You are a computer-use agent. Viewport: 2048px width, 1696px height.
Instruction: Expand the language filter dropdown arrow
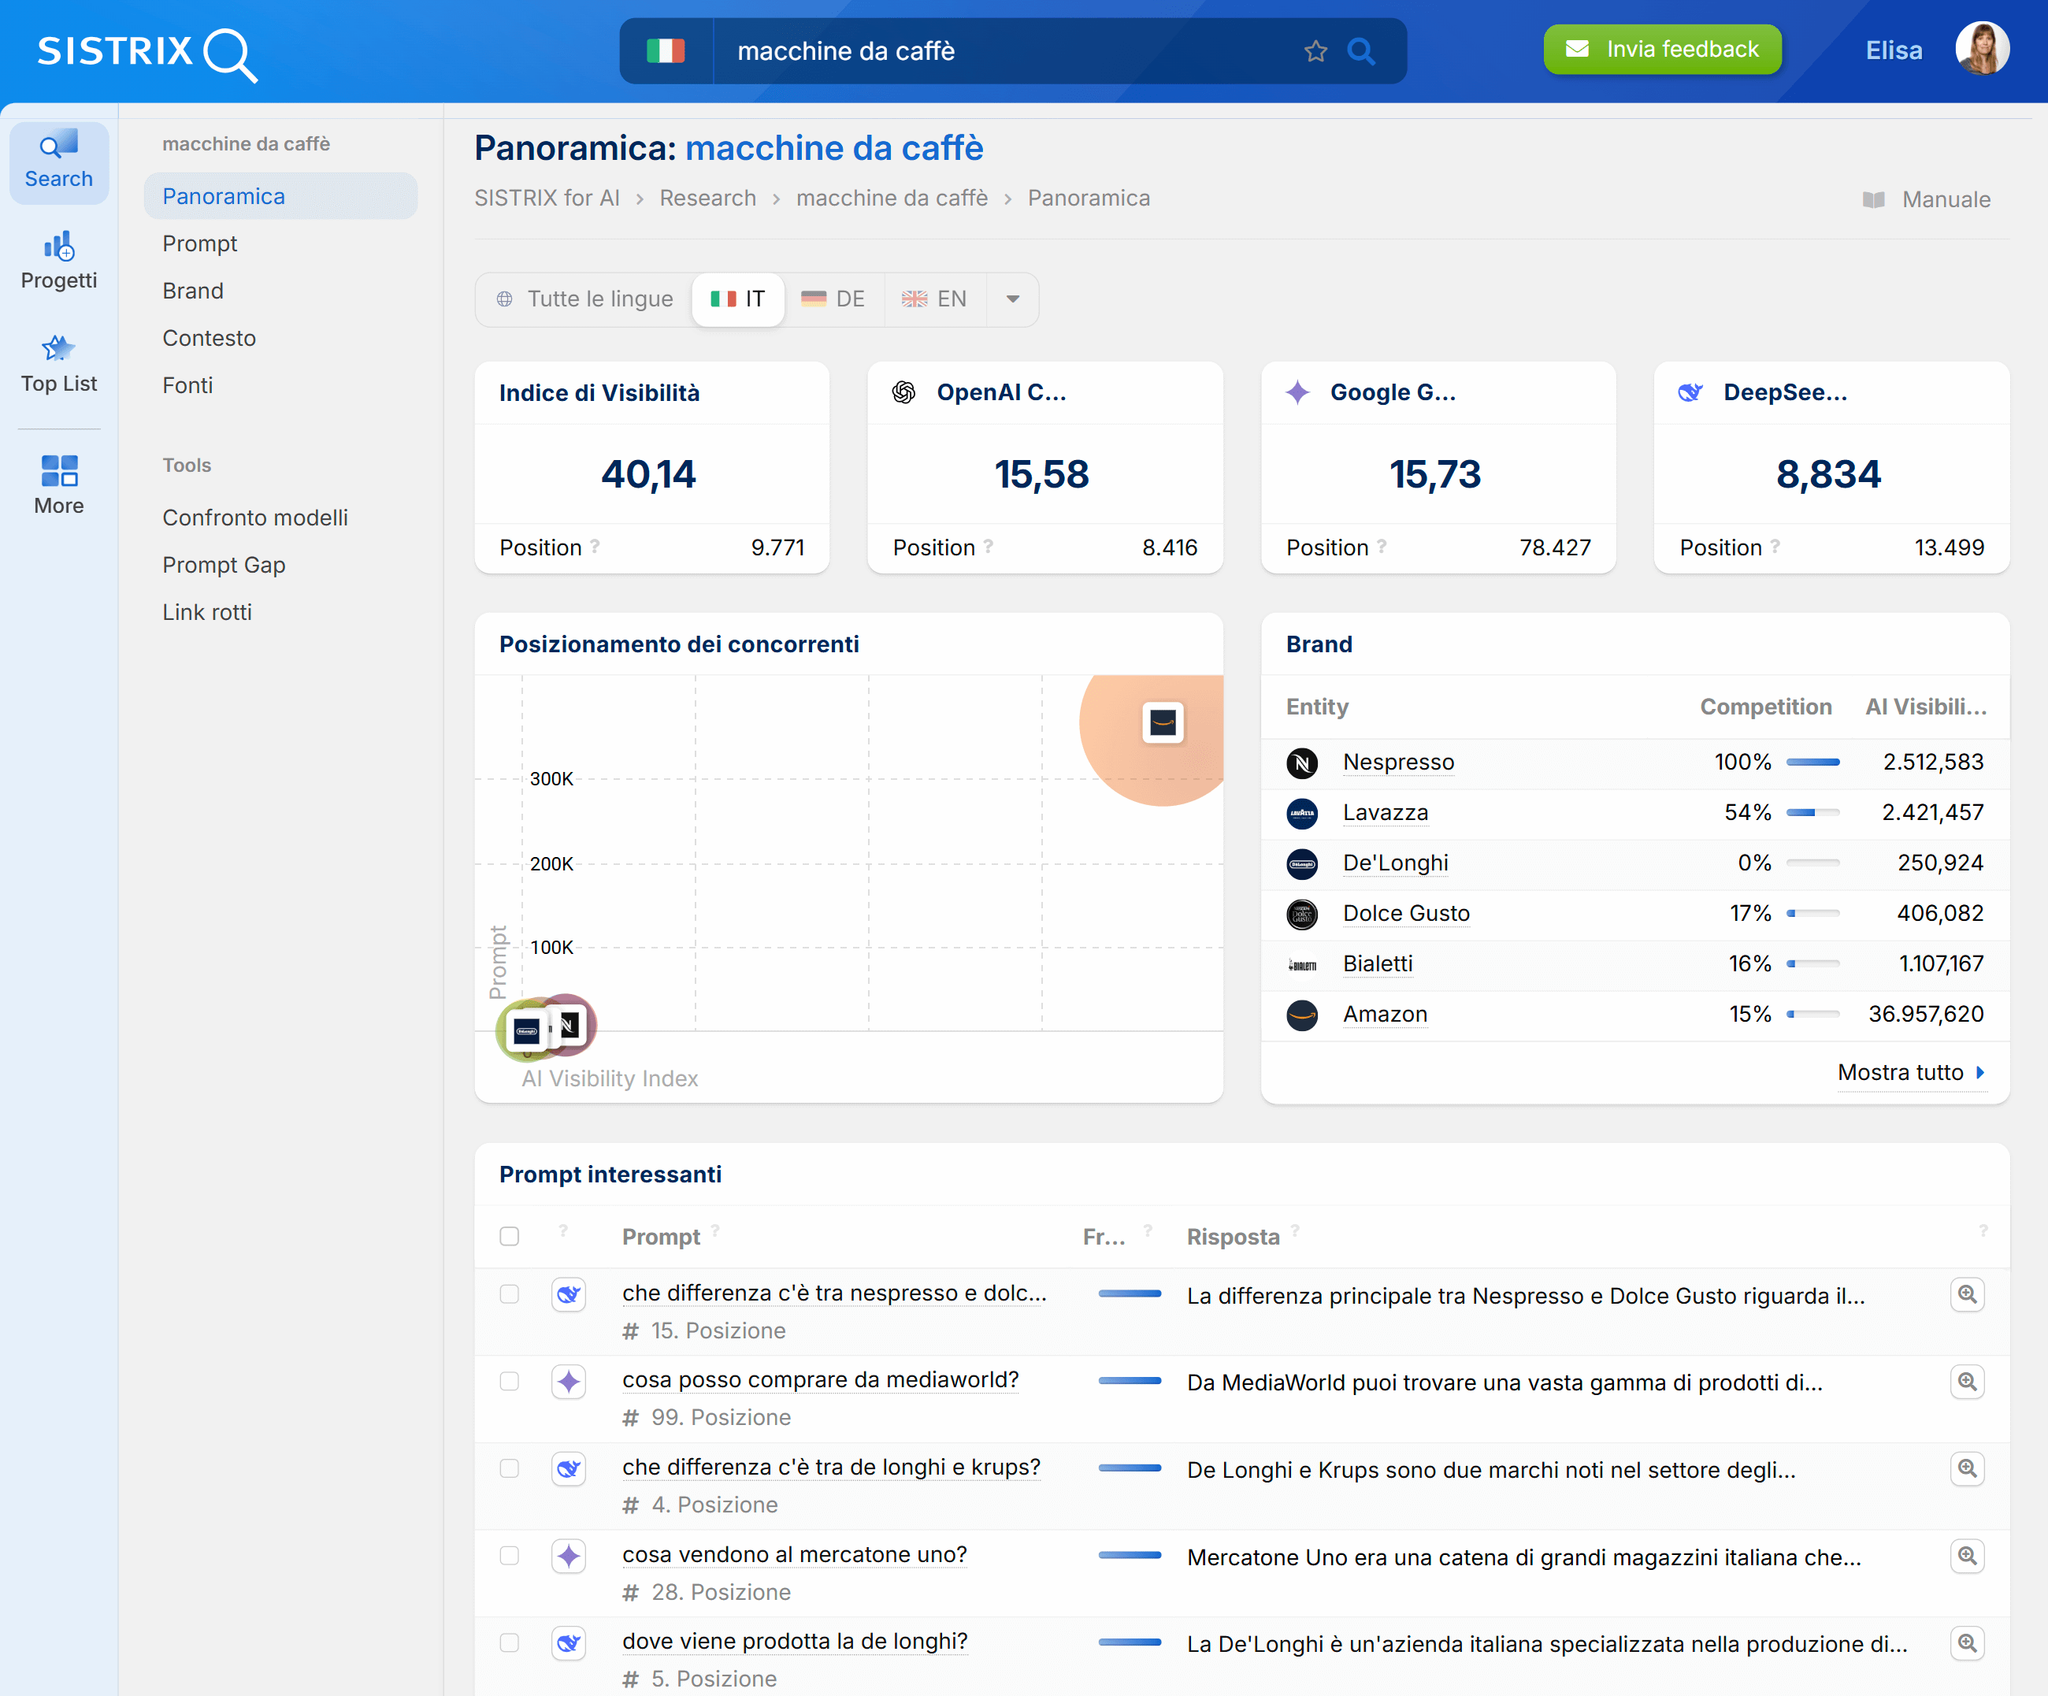click(x=1012, y=299)
